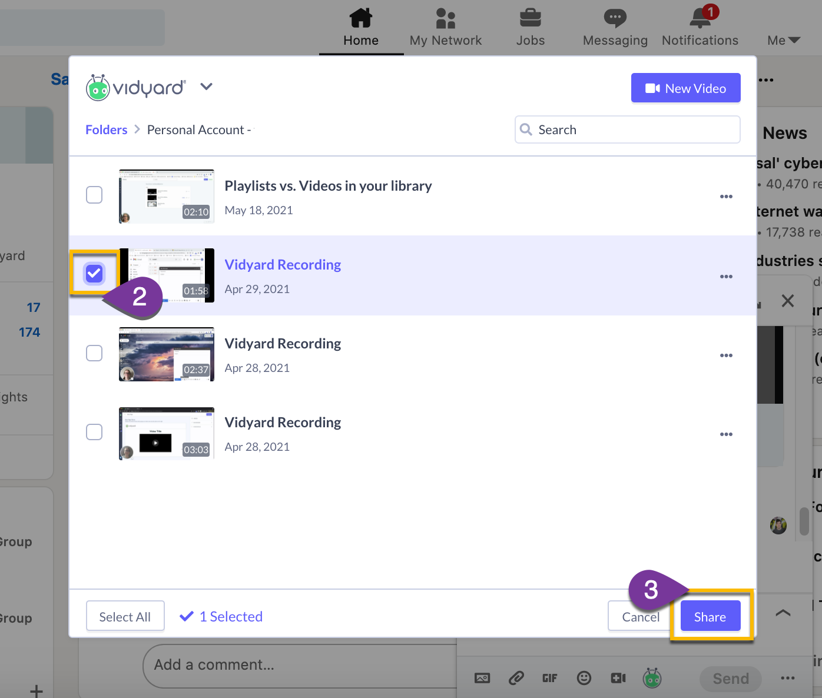
Task: Open more options for Apr 29 recording
Action: pos(727,277)
